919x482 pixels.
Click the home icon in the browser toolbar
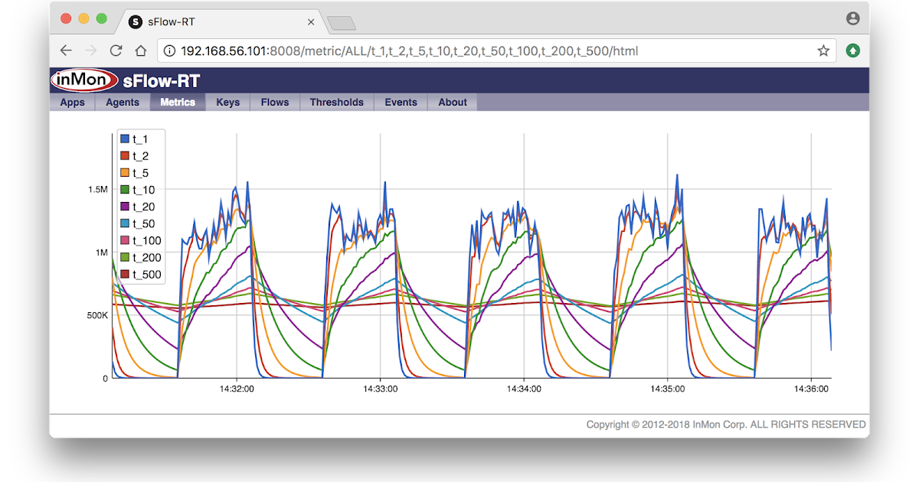[140, 50]
